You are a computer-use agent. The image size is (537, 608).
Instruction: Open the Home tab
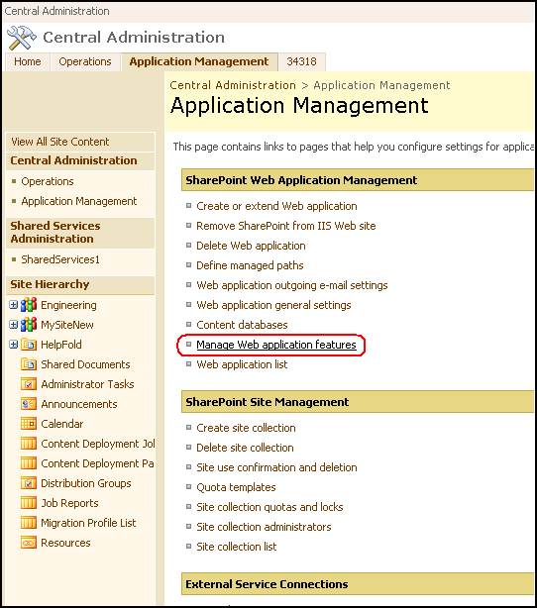pyautogui.click(x=28, y=61)
